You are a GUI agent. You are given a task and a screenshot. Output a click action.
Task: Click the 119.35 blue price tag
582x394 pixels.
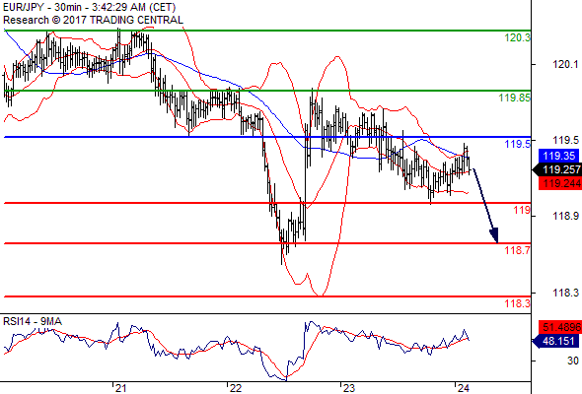tap(559, 156)
